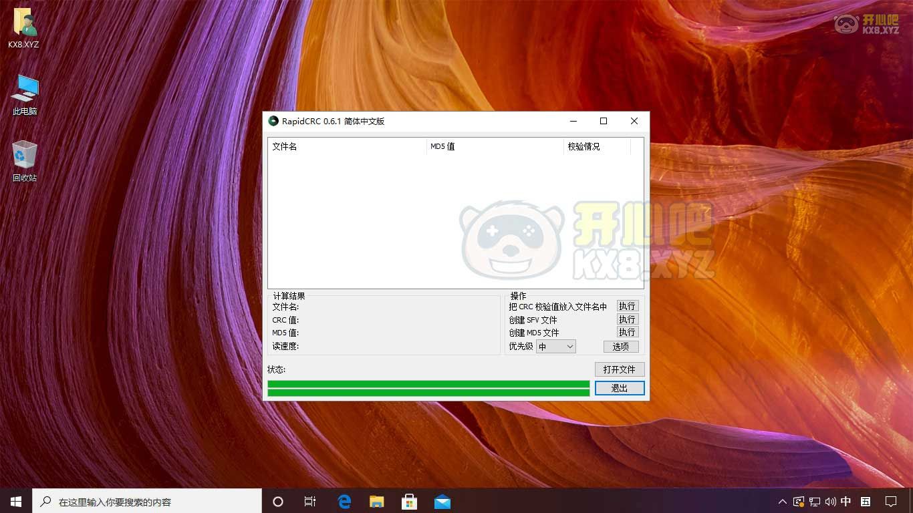This screenshot has width=913, height=513.
Task: Switch input language 中 indicator
Action: pyautogui.click(x=846, y=501)
